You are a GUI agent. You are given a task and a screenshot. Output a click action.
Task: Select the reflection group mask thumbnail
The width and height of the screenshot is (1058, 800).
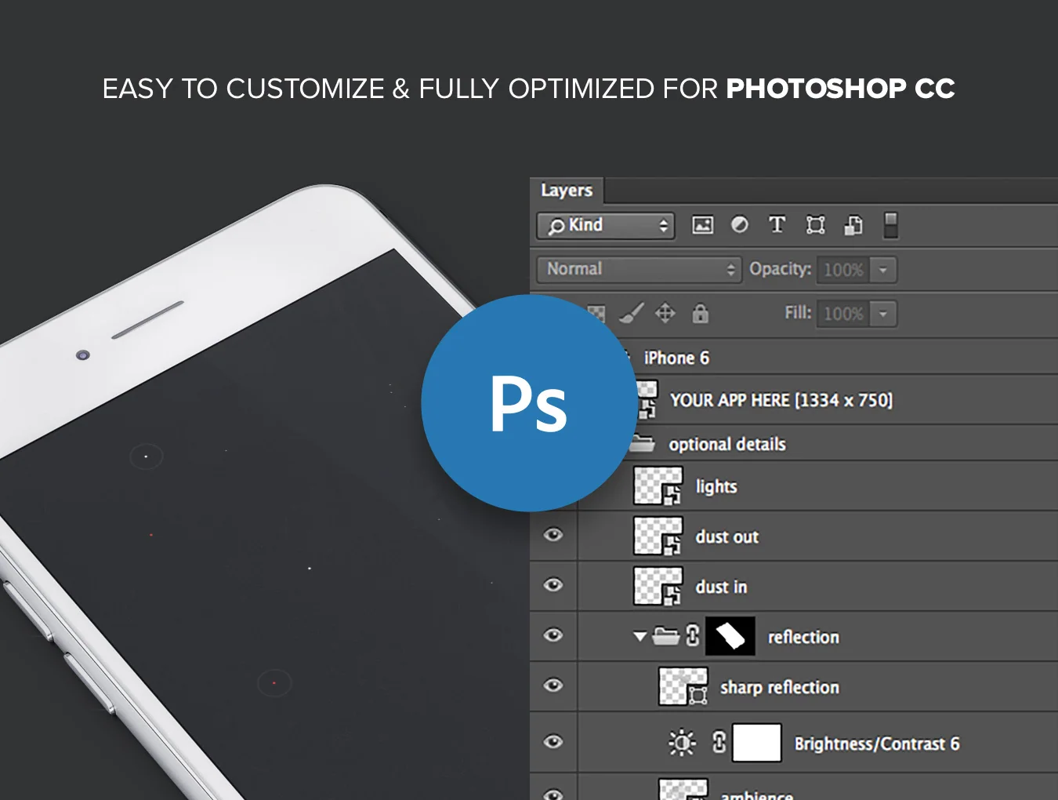(x=730, y=636)
